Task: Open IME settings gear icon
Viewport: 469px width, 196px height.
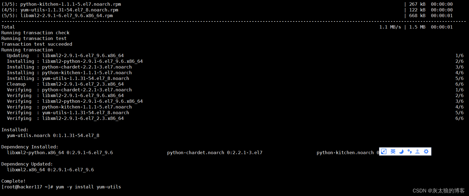Action: [x=426, y=151]
